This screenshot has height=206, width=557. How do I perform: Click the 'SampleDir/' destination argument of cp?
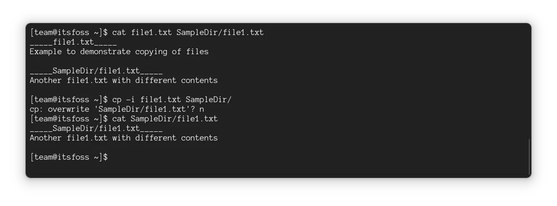[x=208, y=100]
